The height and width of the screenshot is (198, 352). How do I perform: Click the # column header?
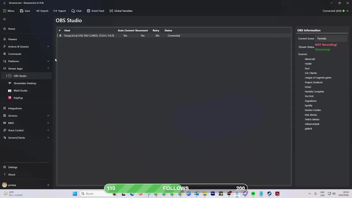click(x=59, y=31)
